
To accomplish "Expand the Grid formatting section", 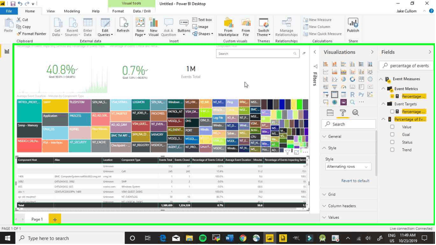I will click(x=348, y=194).
